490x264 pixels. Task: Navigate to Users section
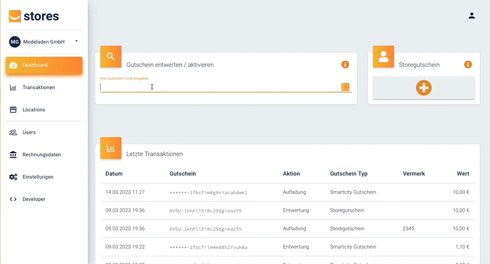(29, 132)
